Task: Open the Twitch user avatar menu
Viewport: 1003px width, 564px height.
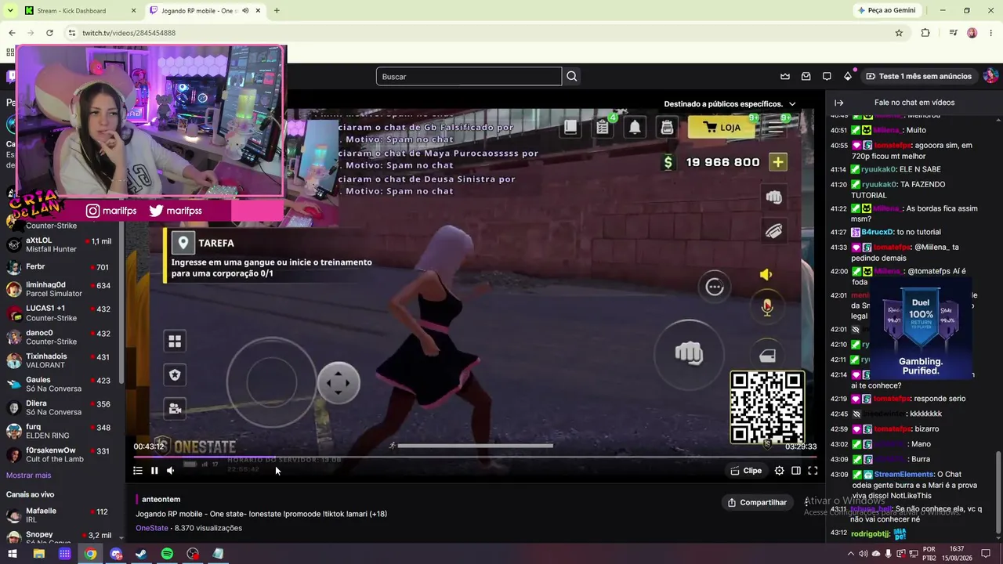Action: click(990, 76)
